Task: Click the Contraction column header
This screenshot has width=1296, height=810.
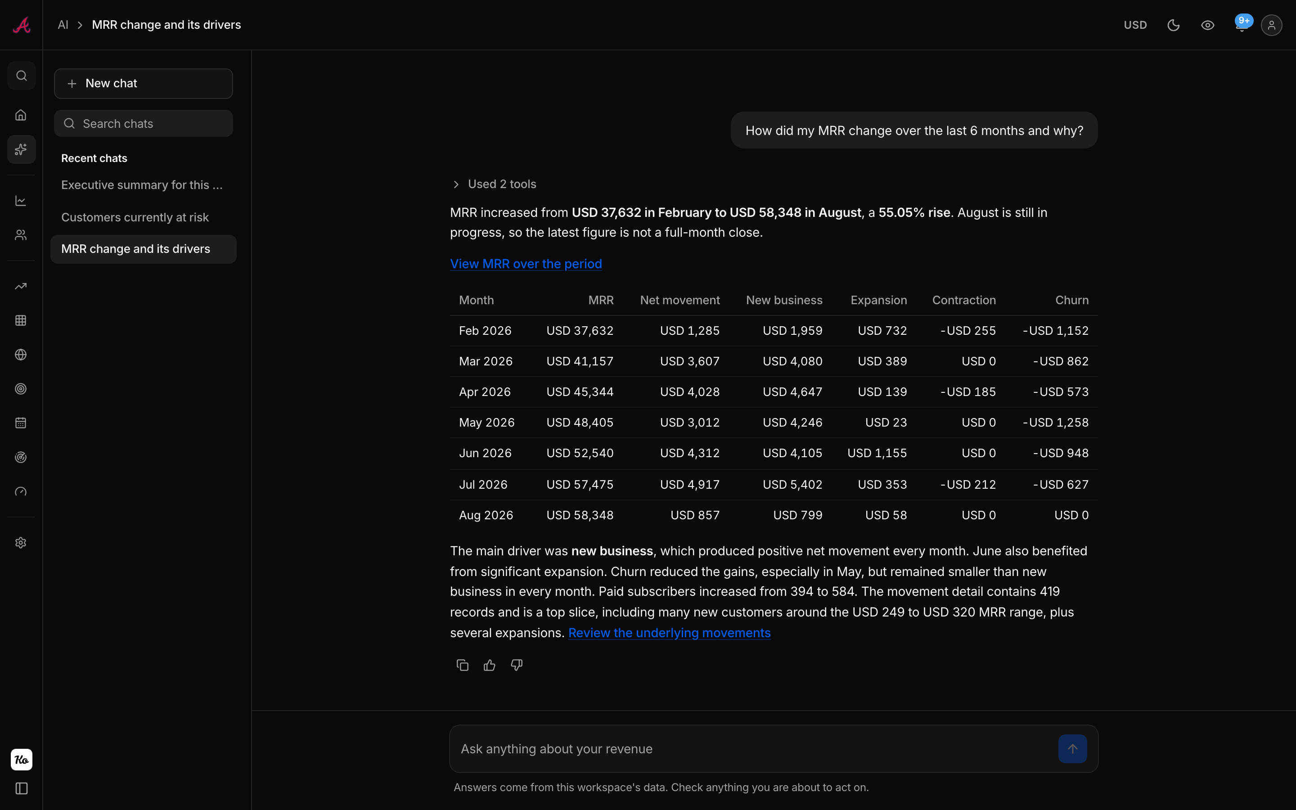Action: [x=964, y=301]
